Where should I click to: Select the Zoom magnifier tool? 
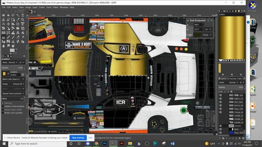(x=23, y=20)
